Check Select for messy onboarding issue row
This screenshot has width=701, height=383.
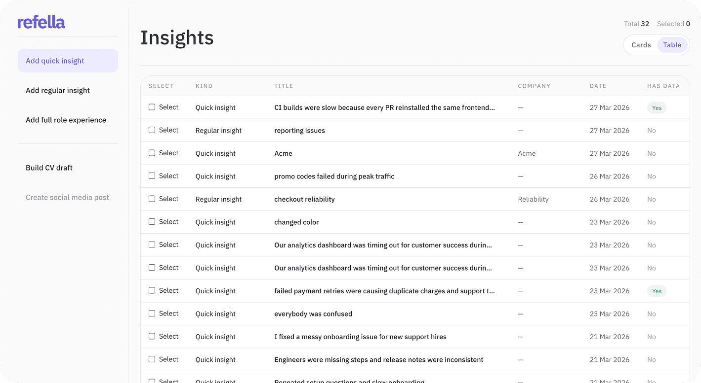tap(152, 336)
